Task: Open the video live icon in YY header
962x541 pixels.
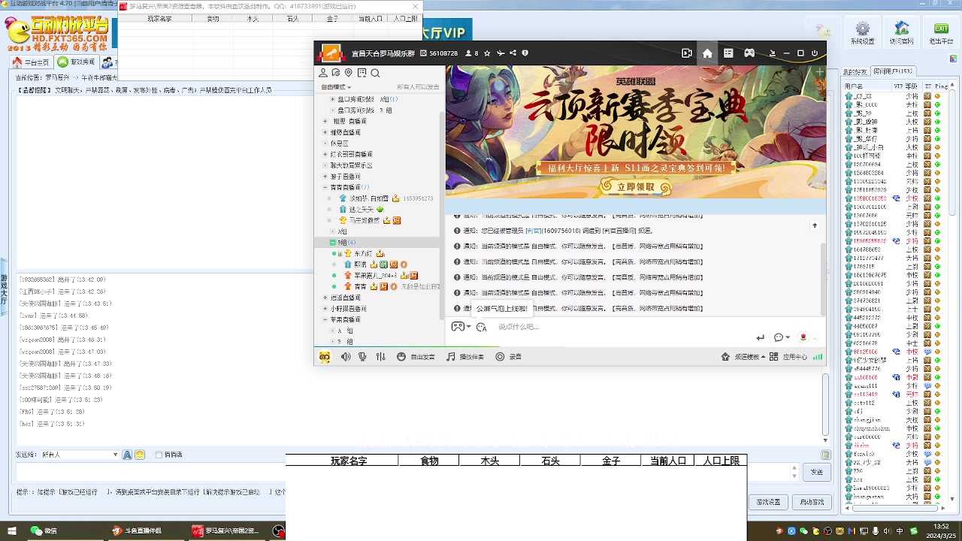Action: point(686,53)
